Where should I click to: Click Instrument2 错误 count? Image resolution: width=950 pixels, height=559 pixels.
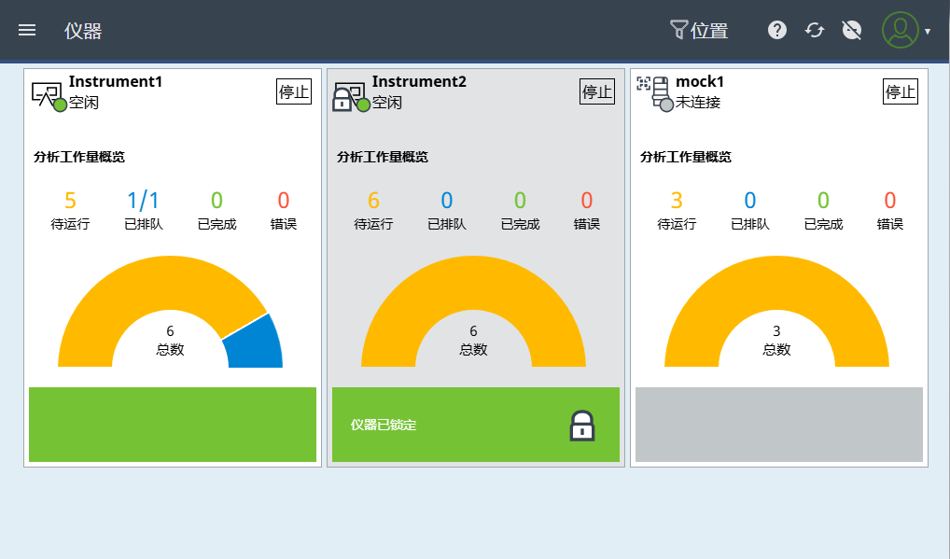[586, 200]
